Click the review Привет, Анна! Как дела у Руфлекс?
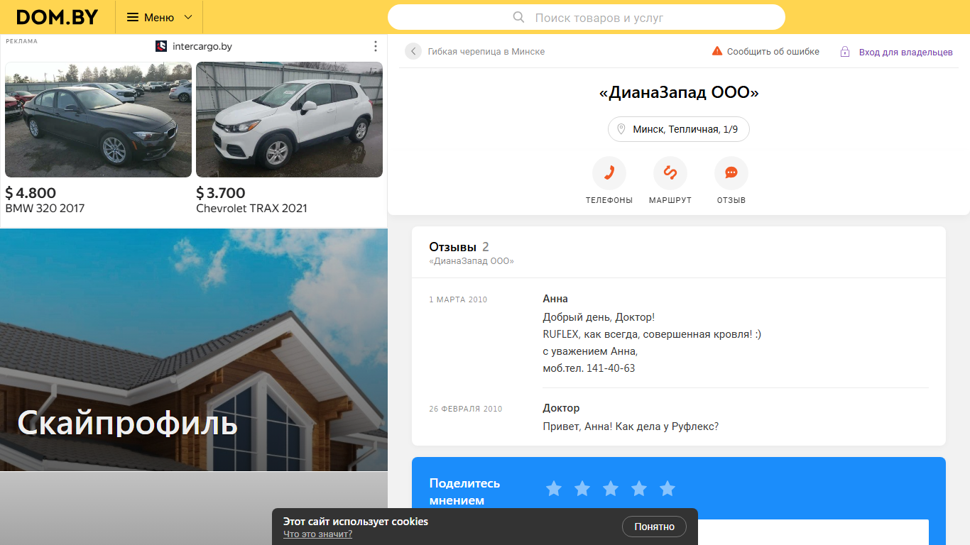 (x=631, y=426)
